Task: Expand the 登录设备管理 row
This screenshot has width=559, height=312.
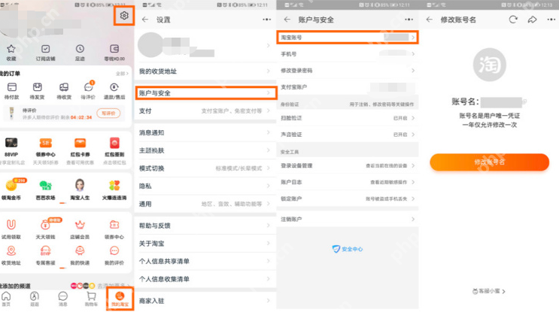Action: tap(347, 165)
